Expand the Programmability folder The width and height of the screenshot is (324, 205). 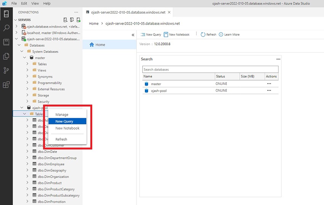[27, 83]
